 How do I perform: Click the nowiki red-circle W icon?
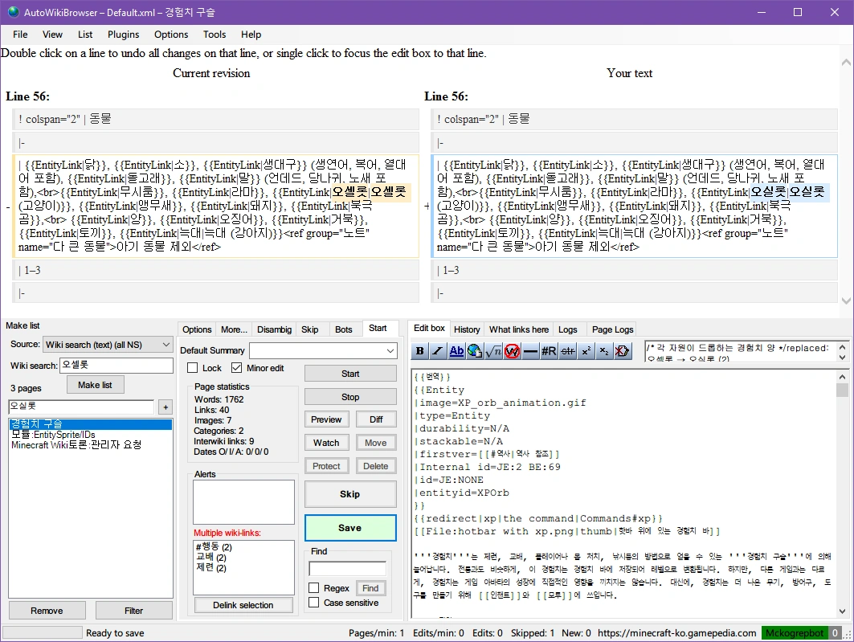(512, 351)
